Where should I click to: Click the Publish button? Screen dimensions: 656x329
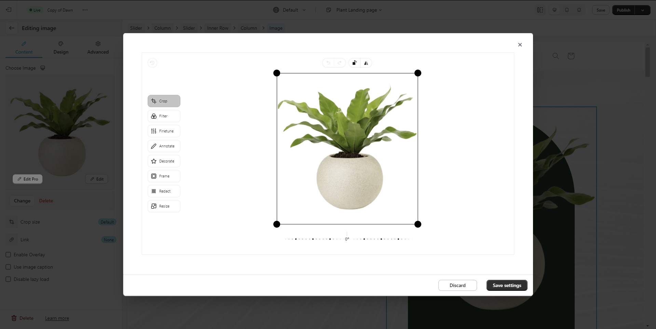pyautogui.click(x=624, y=10)
